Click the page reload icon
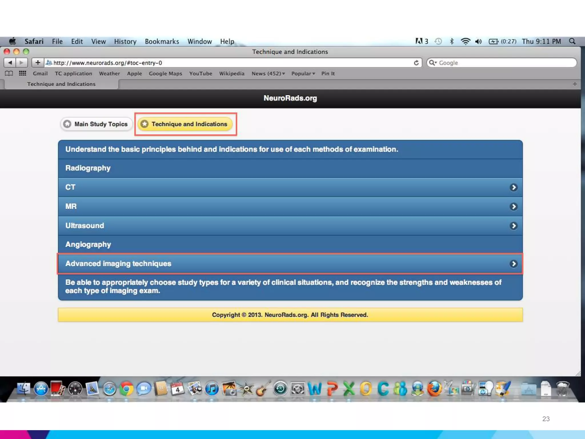Image resolution: width=585 pixels, height=439 pixels. tap(416, 63)
